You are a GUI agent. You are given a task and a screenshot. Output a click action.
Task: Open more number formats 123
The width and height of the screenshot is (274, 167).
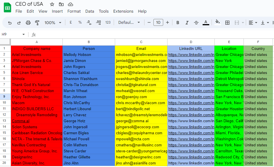(108, 22)
